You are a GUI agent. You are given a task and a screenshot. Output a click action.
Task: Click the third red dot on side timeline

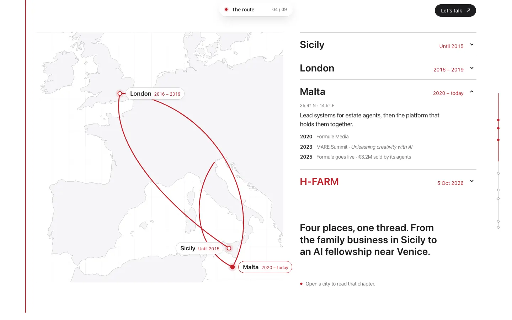[498, 140]
